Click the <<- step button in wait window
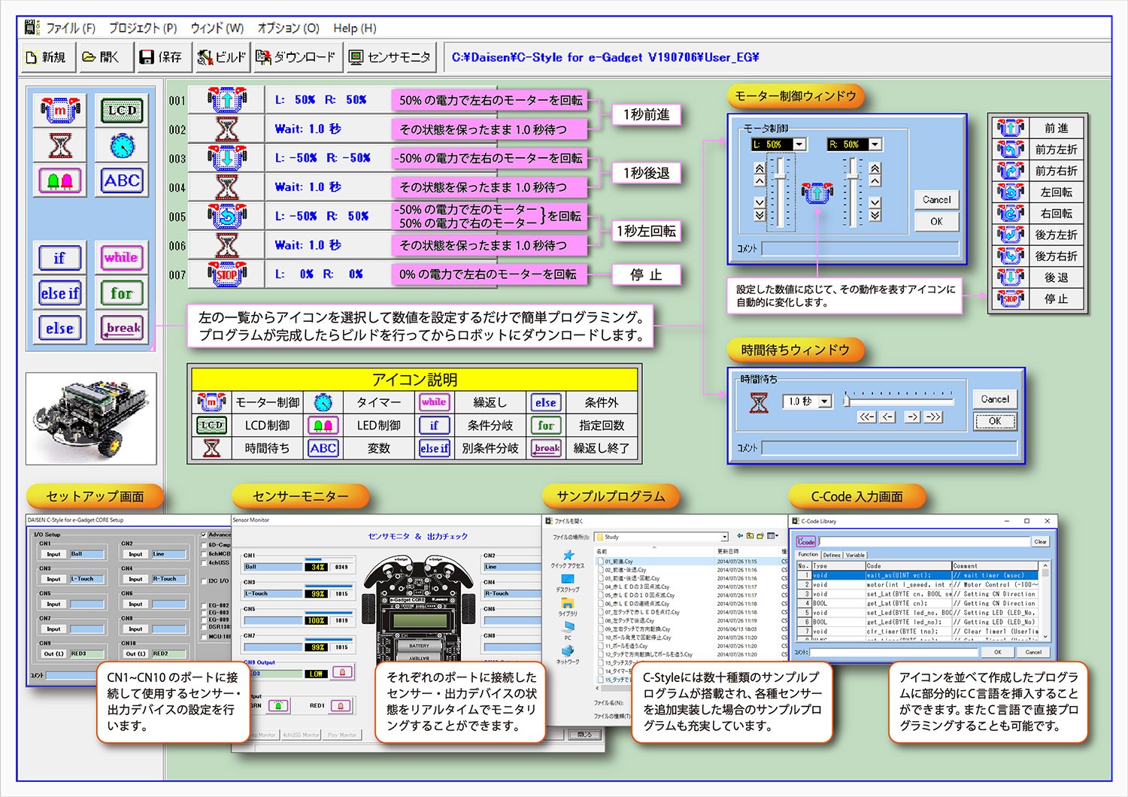1128x797 pixels. 867,417
